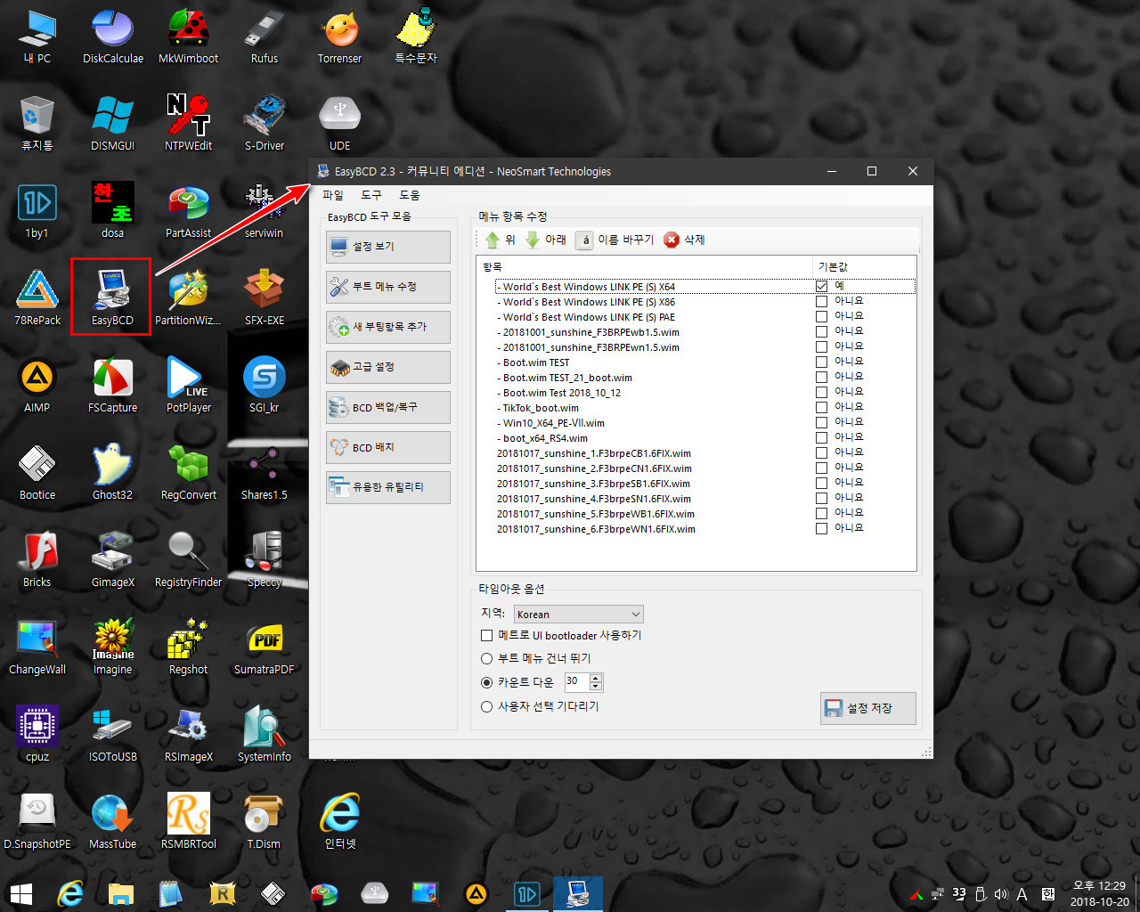
Task: Check default box for LINK PE (S) X86
Action: [821, 301]
